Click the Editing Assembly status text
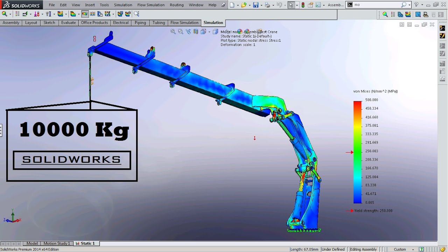Screen dimensions: 448x252 [363, 250]
